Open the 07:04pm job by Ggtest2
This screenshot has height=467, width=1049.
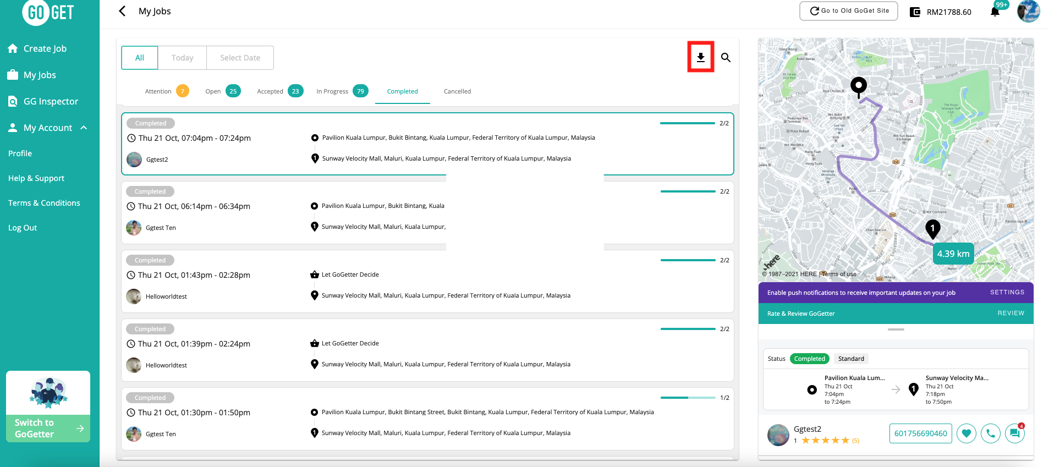(427, 144)
